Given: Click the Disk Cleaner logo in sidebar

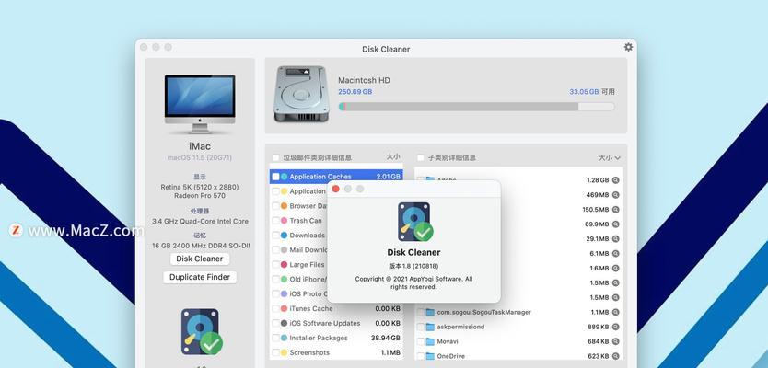Looking at the screenshot, I should 202,331.
